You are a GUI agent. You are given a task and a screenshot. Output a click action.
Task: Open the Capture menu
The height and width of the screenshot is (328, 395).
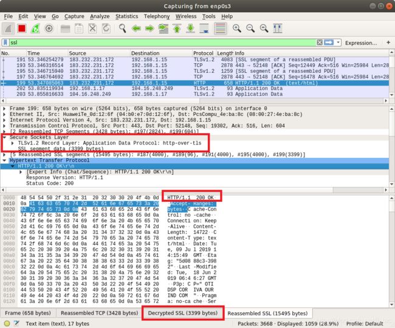point(74,16)
